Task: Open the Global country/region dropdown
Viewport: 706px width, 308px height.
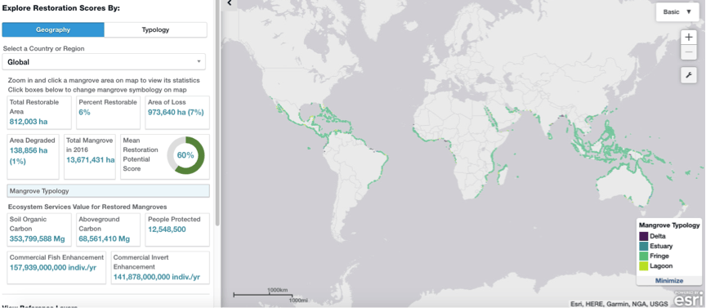Action: pos(104,62)
